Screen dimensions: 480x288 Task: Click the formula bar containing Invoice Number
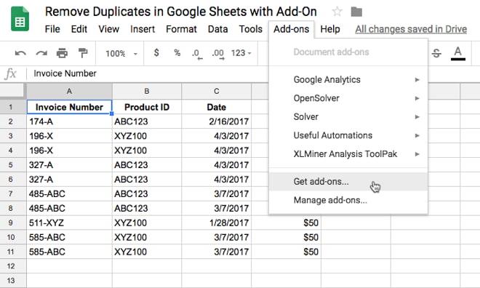(147, 73)
